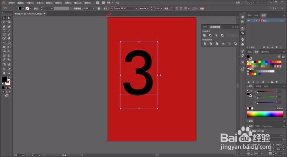Expand 图层 1 layer disclosure arrow
287x157 pixels.
click(256, 20)
